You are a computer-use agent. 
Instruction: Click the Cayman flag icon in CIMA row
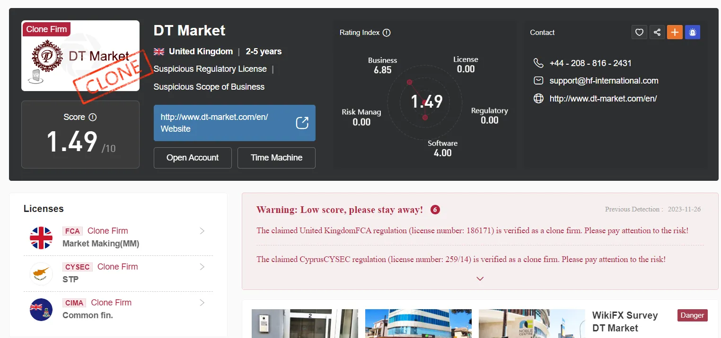(41, 309)
